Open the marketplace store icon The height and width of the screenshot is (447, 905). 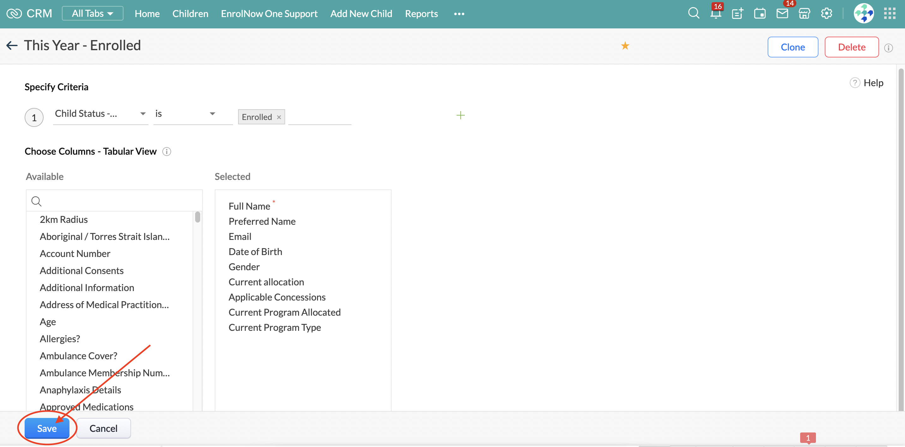click(804, 14)
